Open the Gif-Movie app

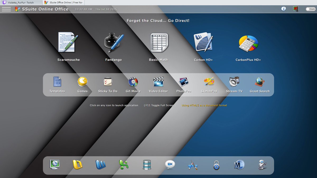pyautogui.click(x=133, y=82)
